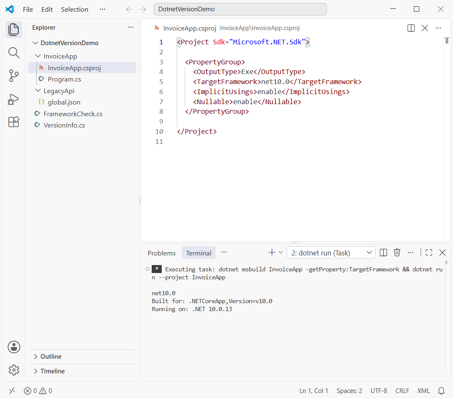Click the 'Running on: .NET 10.0.13' terminal line
The width and height of the screenshot is (453, 398).
click(192, 309)
